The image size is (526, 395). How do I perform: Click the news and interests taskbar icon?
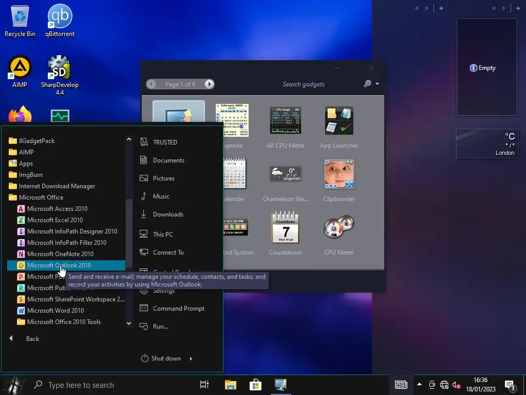401,385
